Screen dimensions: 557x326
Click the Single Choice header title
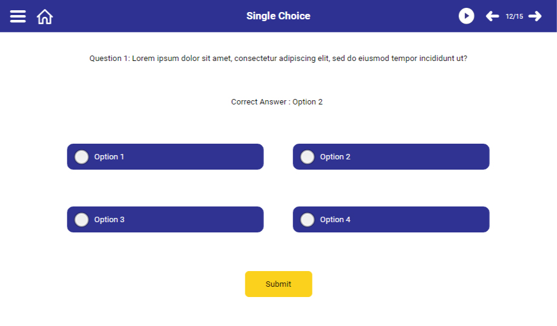coord(278,16)
